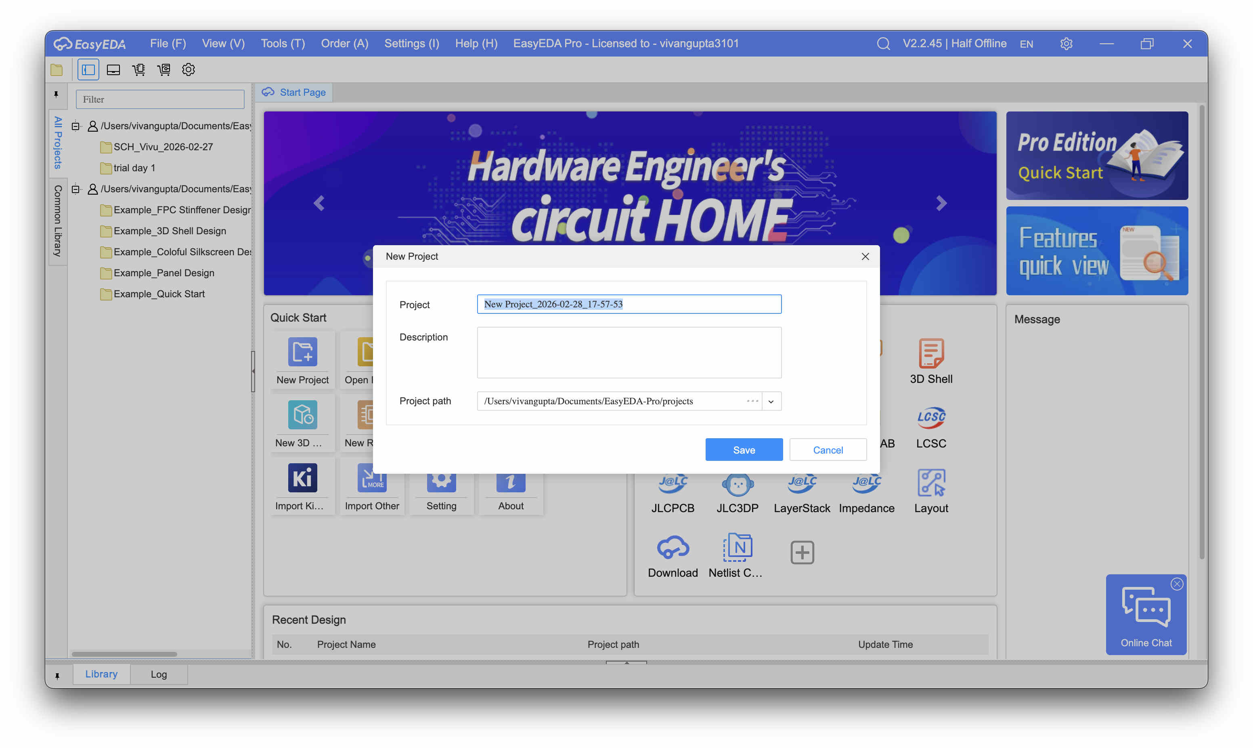Click the Netlist Compare icon

737,547
